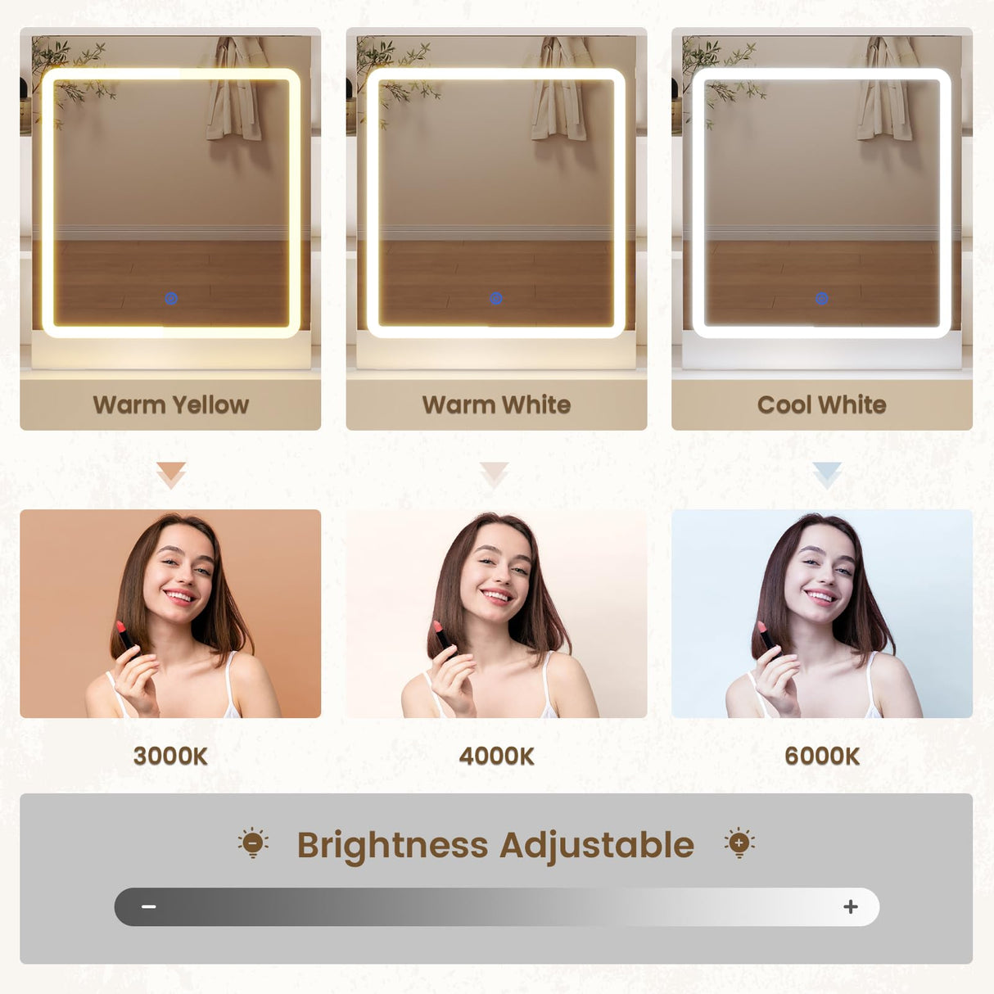Click the light blue arrow below Cool White
The width and height of the screenshot is (994, 994).
tap(827, 475)
